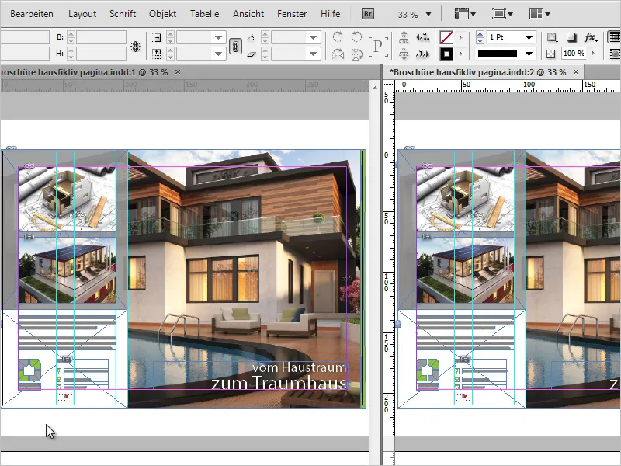Click the fill color swatch (none)
The width and height of the screenshot is (621, 466).
[x=446, y=37]
